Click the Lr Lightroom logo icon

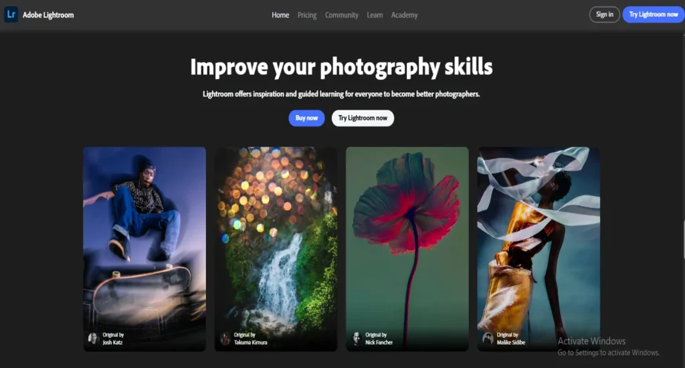[x=11, y=15]
